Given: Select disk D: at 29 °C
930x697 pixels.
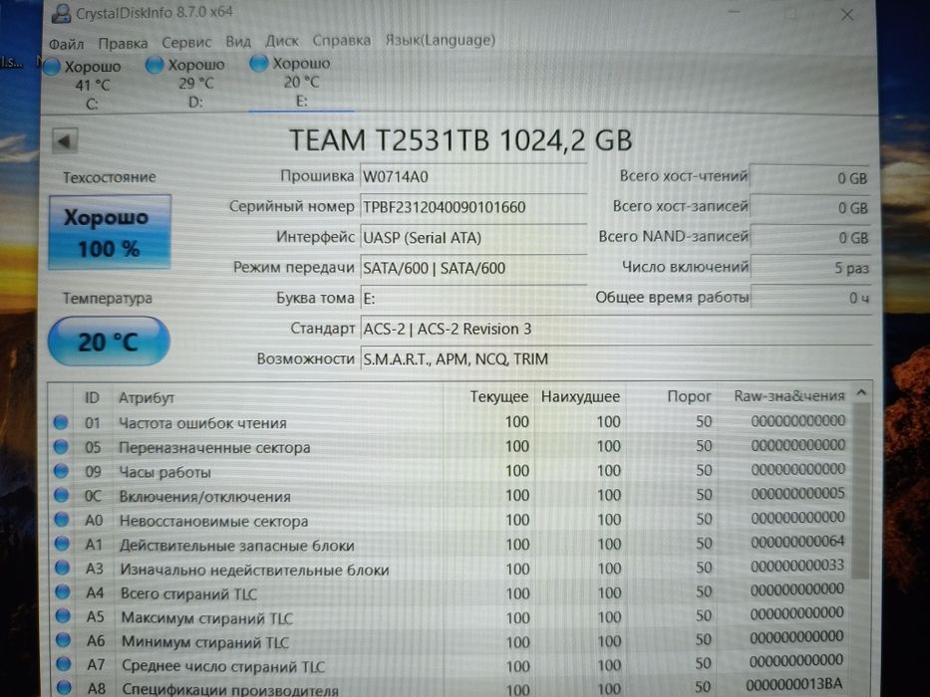Looking at the screenshot, I should (186, 83).
